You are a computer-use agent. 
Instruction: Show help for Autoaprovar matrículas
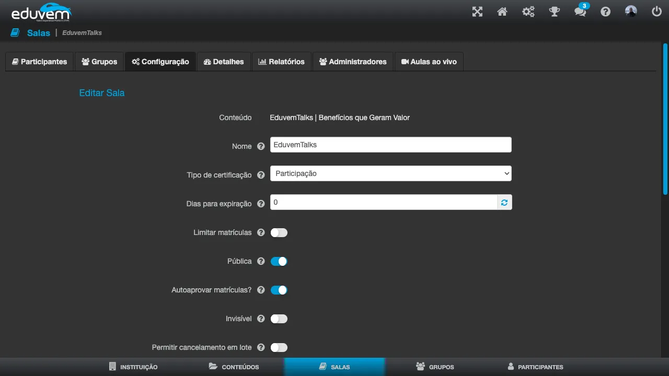(261, 290)
